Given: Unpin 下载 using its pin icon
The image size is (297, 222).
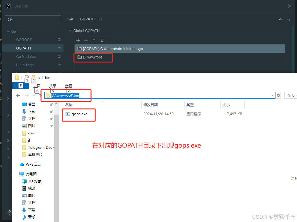Looking at the screenshot, I should click(x=51, y=112).
